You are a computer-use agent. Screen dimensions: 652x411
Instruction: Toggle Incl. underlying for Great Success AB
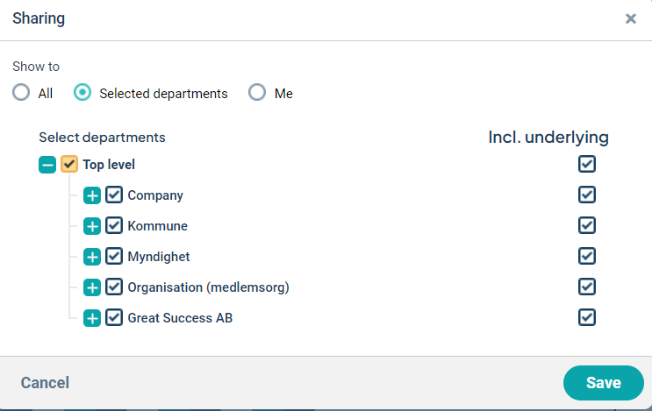(587, 317)
